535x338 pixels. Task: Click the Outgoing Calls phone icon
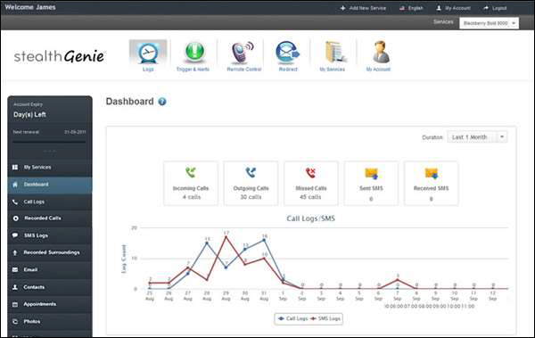tap(251, 172)
